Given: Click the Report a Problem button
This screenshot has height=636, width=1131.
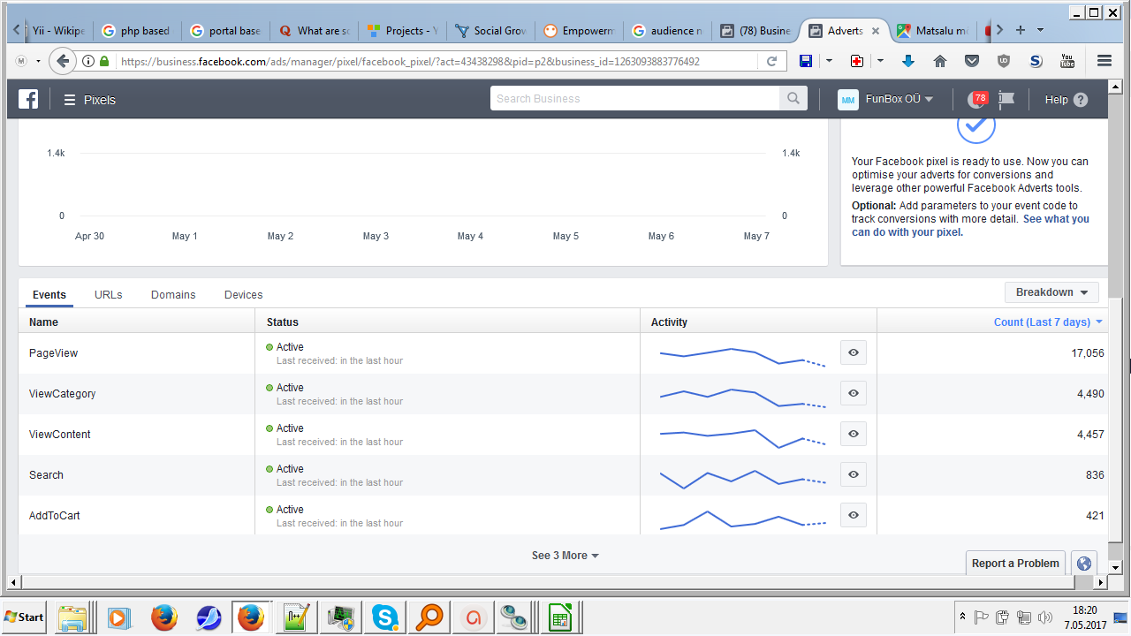Looking at the screenshot, I should [x=1015, y=564].
